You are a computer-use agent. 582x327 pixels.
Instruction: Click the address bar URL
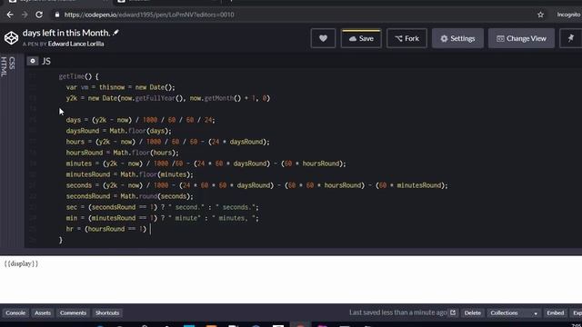pyautogui.click(x=149, y=15)
